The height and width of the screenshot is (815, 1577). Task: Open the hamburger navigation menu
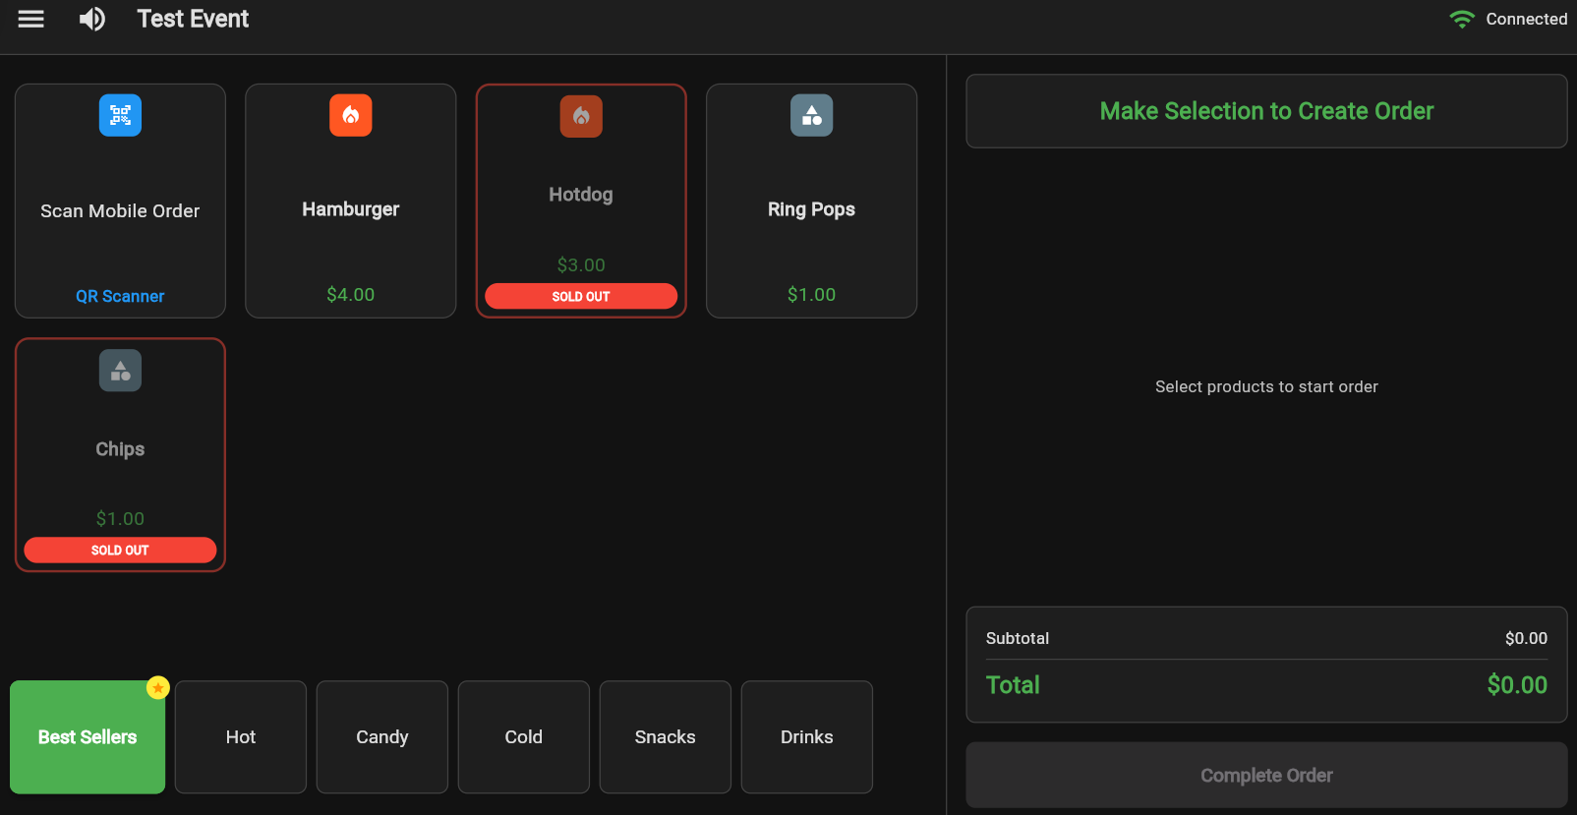[x=31, y=19]
